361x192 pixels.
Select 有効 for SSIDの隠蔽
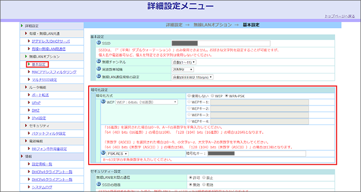tap(204, 184)
